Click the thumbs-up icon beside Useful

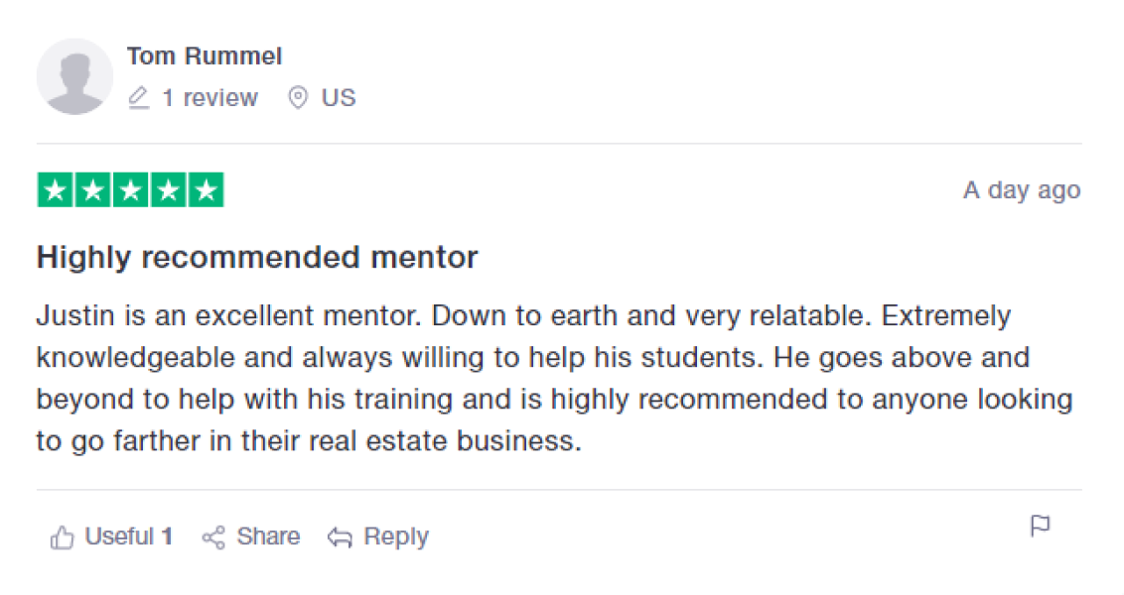point(63,537)
